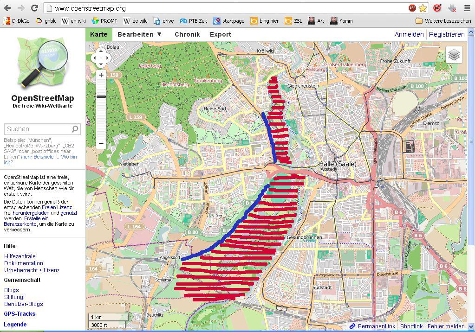Open the map layers switcher icon
475x332 pixels.
click(454, 55)
